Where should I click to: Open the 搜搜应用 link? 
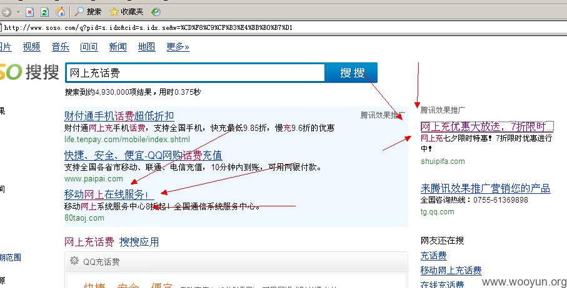pos(139,241)
